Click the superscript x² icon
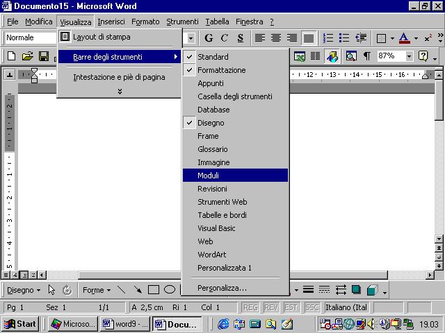 click(428, 38)
